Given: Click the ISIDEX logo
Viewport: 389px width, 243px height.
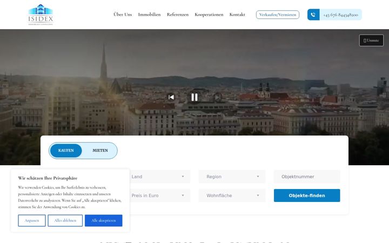Looking at the screenshot, I should click(x=41, y=15).
